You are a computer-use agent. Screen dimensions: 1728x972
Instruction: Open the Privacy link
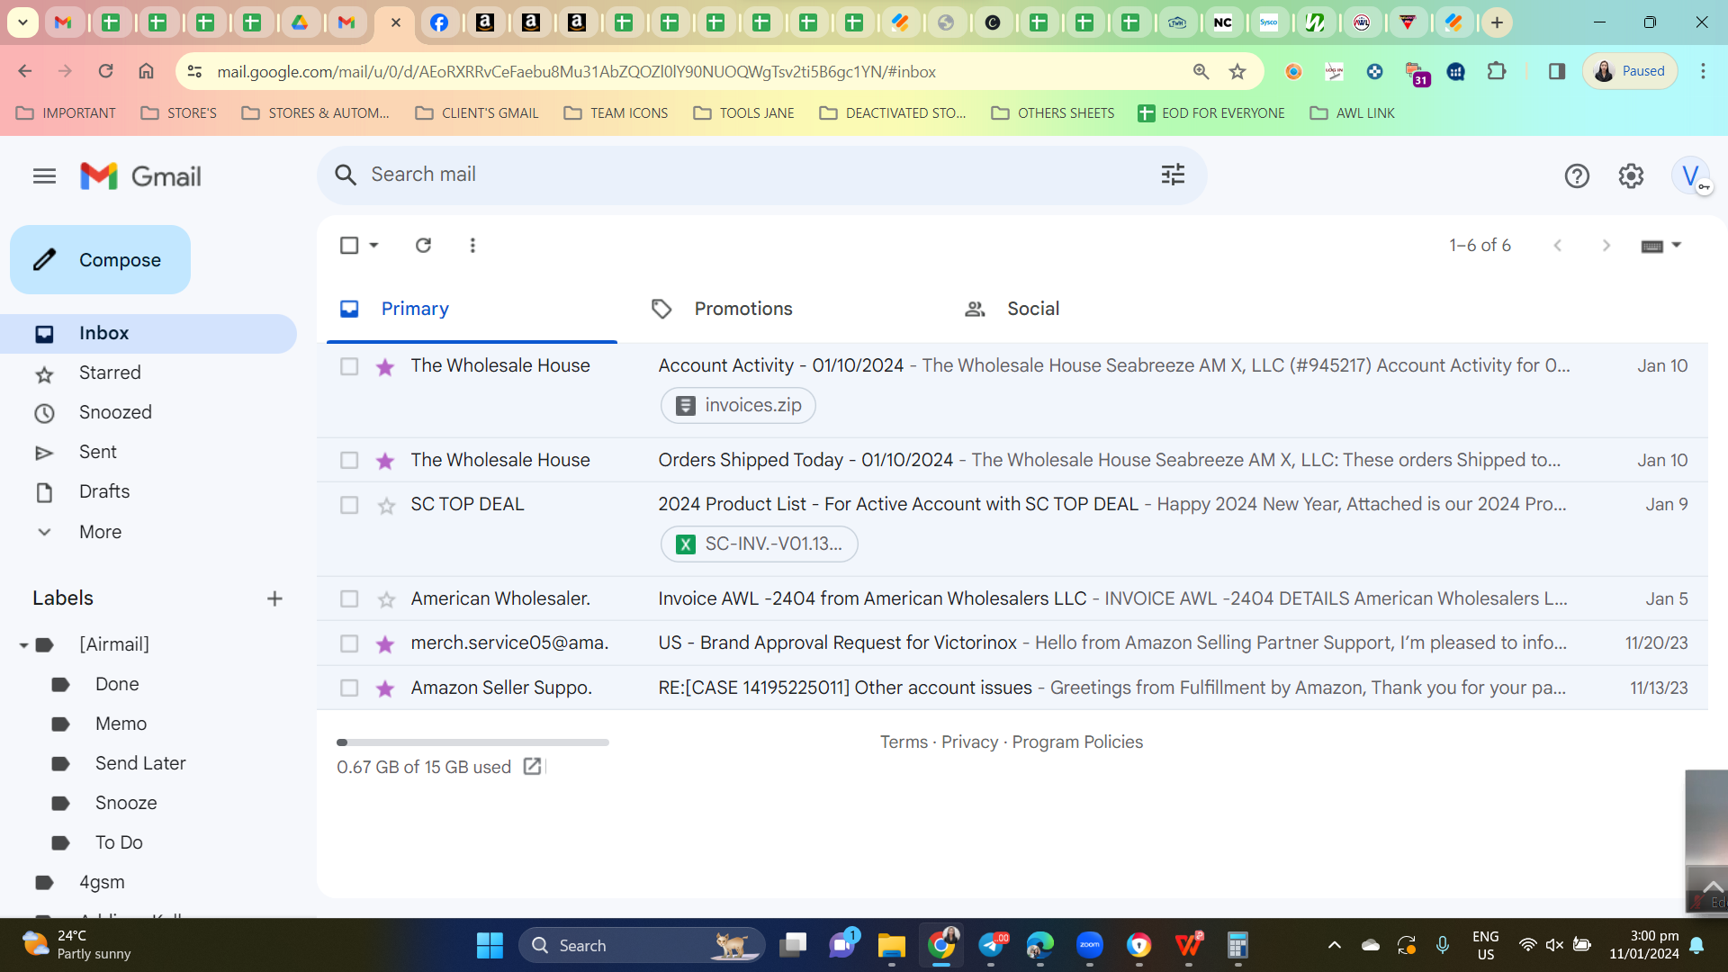tap(969, 742)
